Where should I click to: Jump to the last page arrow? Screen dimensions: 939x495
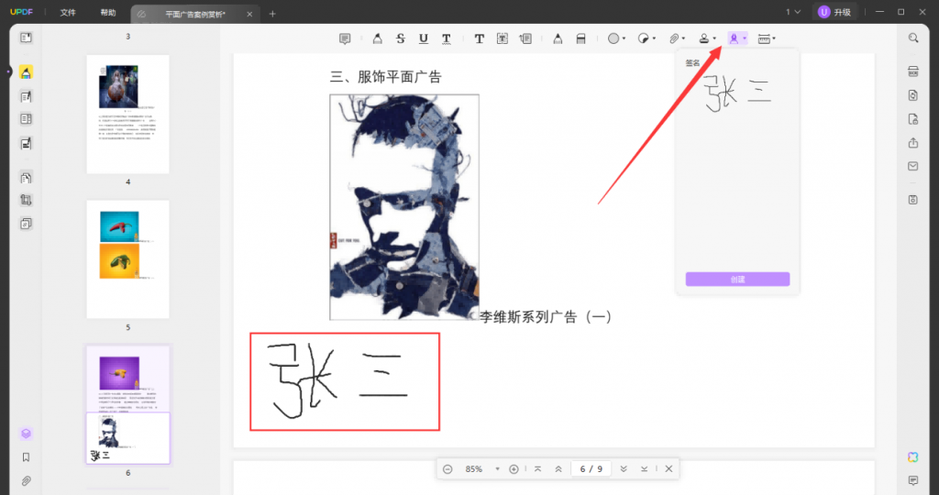(645, 469)
